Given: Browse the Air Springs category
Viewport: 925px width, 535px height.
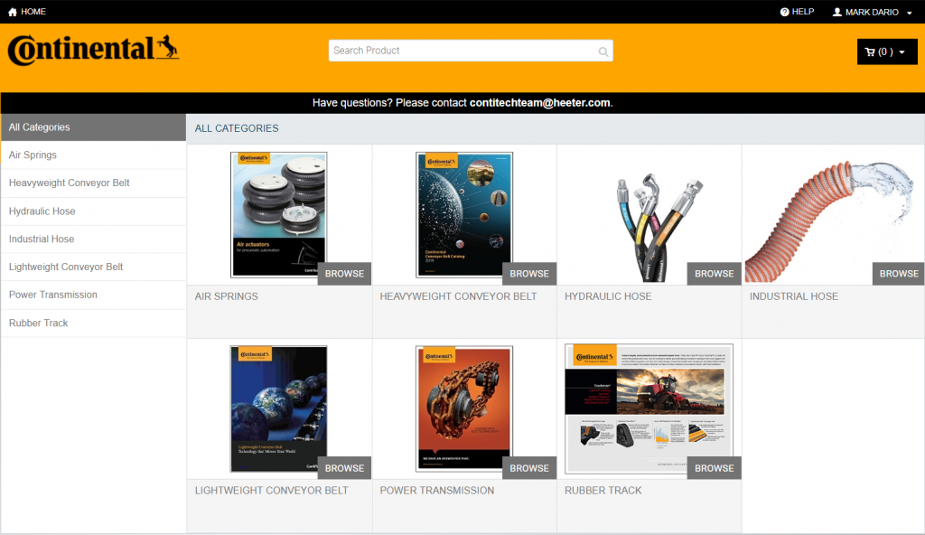Looking at the screenshot, I should point(344,274).
